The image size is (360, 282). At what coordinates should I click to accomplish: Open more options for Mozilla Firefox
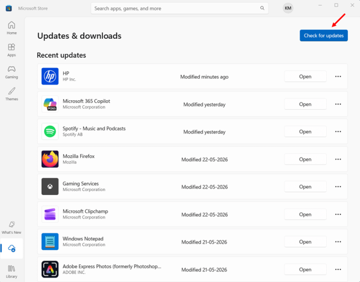coord(338,159)
